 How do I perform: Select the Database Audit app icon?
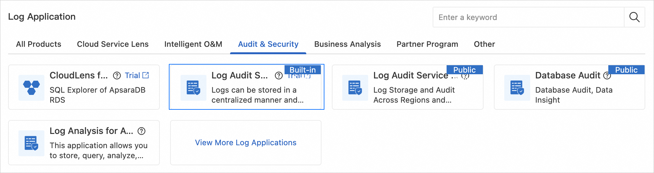click(517, 87)
